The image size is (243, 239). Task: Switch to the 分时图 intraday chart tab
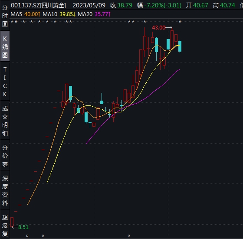pos(5,16)
